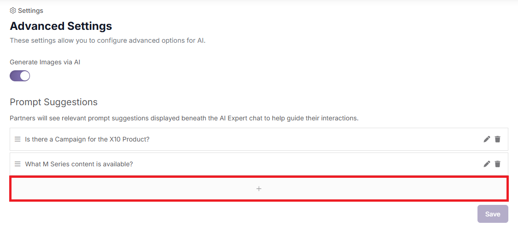
Task: Click the 'Partners will see relevant' description text
Action: [x=184, y=118]
